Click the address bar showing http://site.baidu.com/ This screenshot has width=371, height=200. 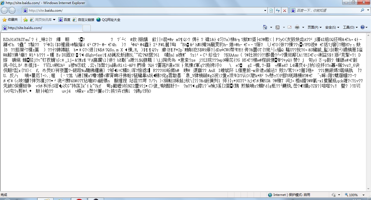[x=145, y=11]
